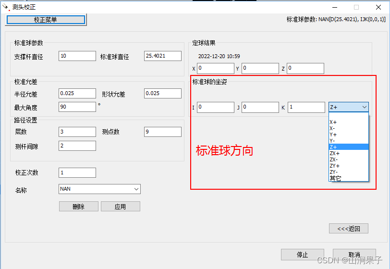Image resolution: width=390 pixels, height=269 pixels.
Task: Click the <<<返回 button
Action: 349,229
